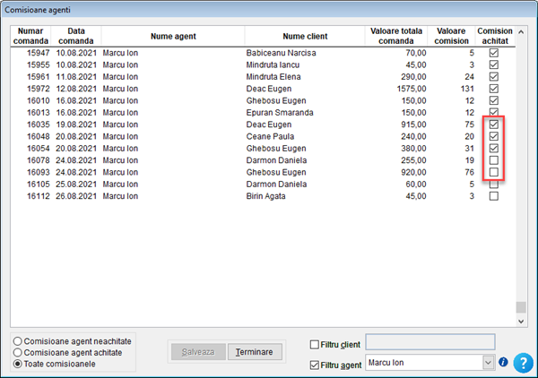Mark order 16112 commission as paid
This screenshot has height=378, width=538.
[493, 195]
